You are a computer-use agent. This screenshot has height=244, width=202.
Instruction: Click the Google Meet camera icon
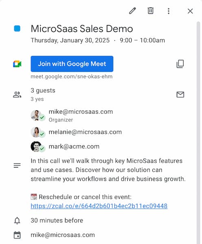tap(17, 64)
